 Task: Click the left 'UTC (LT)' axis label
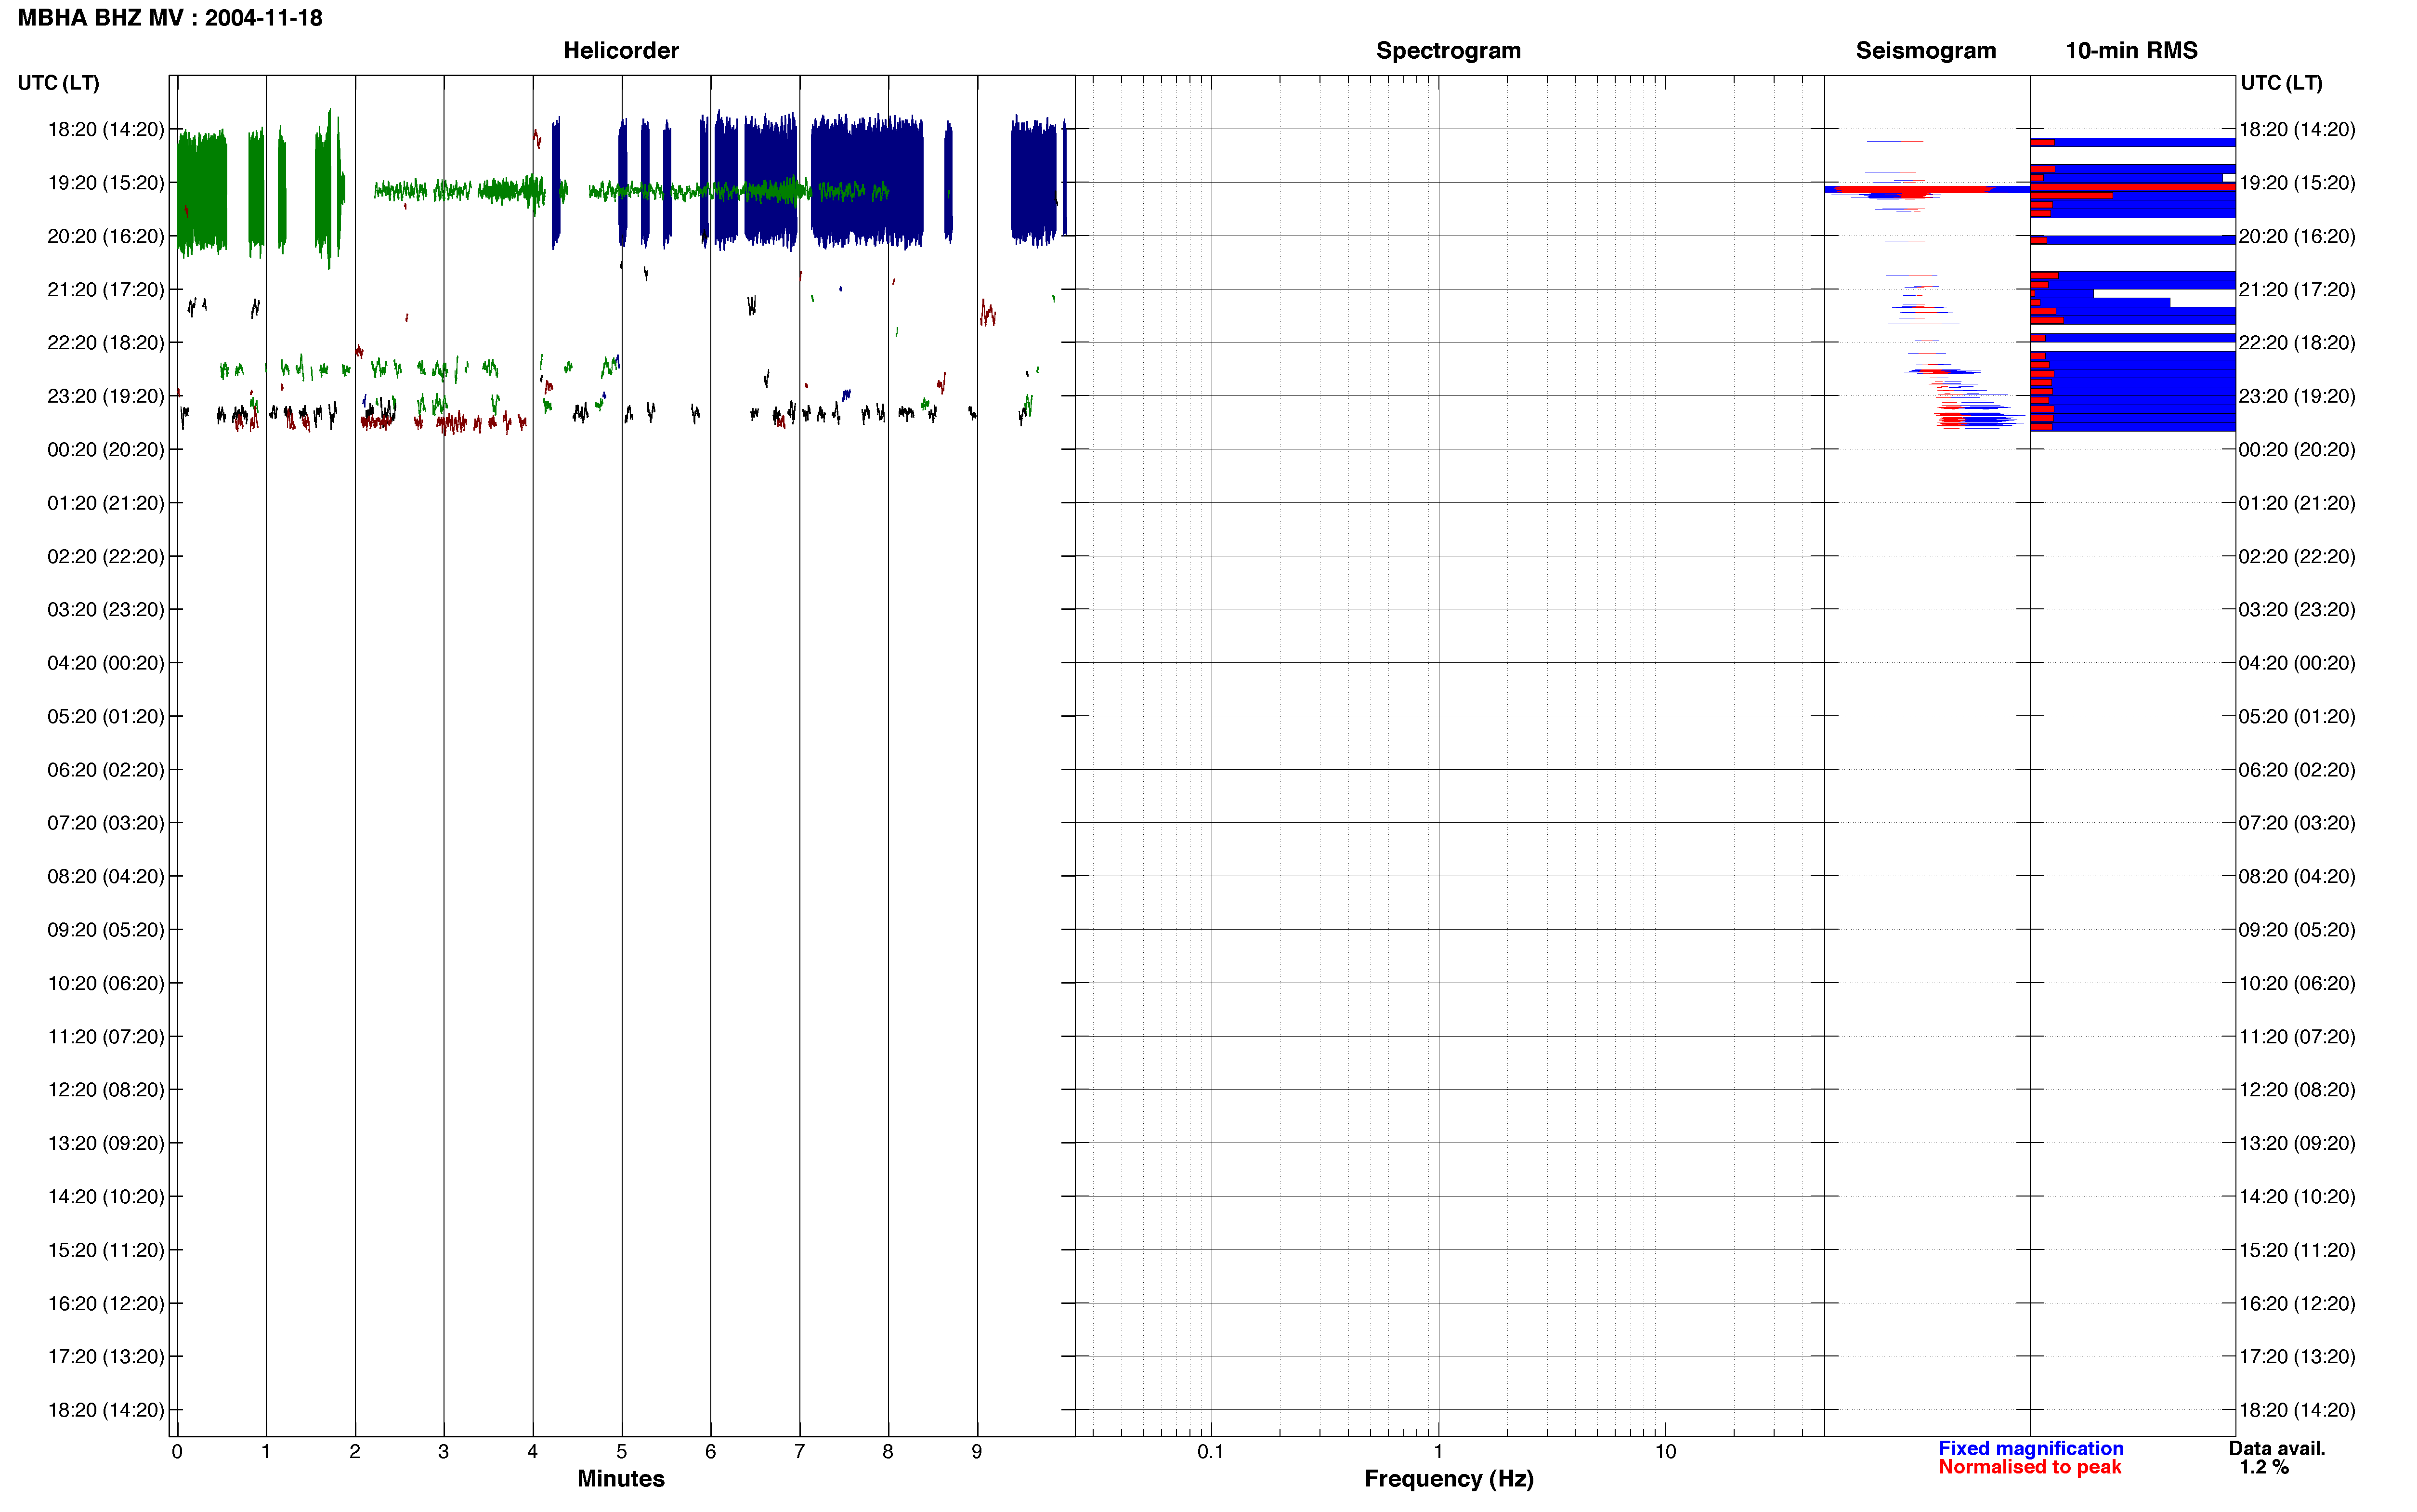tap(59, 83)
